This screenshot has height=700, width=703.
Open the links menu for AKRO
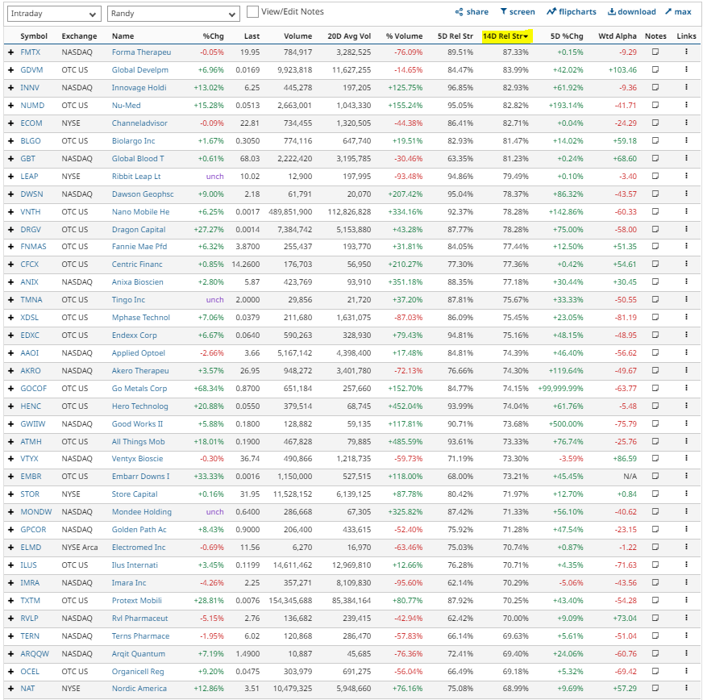[686, 370]
